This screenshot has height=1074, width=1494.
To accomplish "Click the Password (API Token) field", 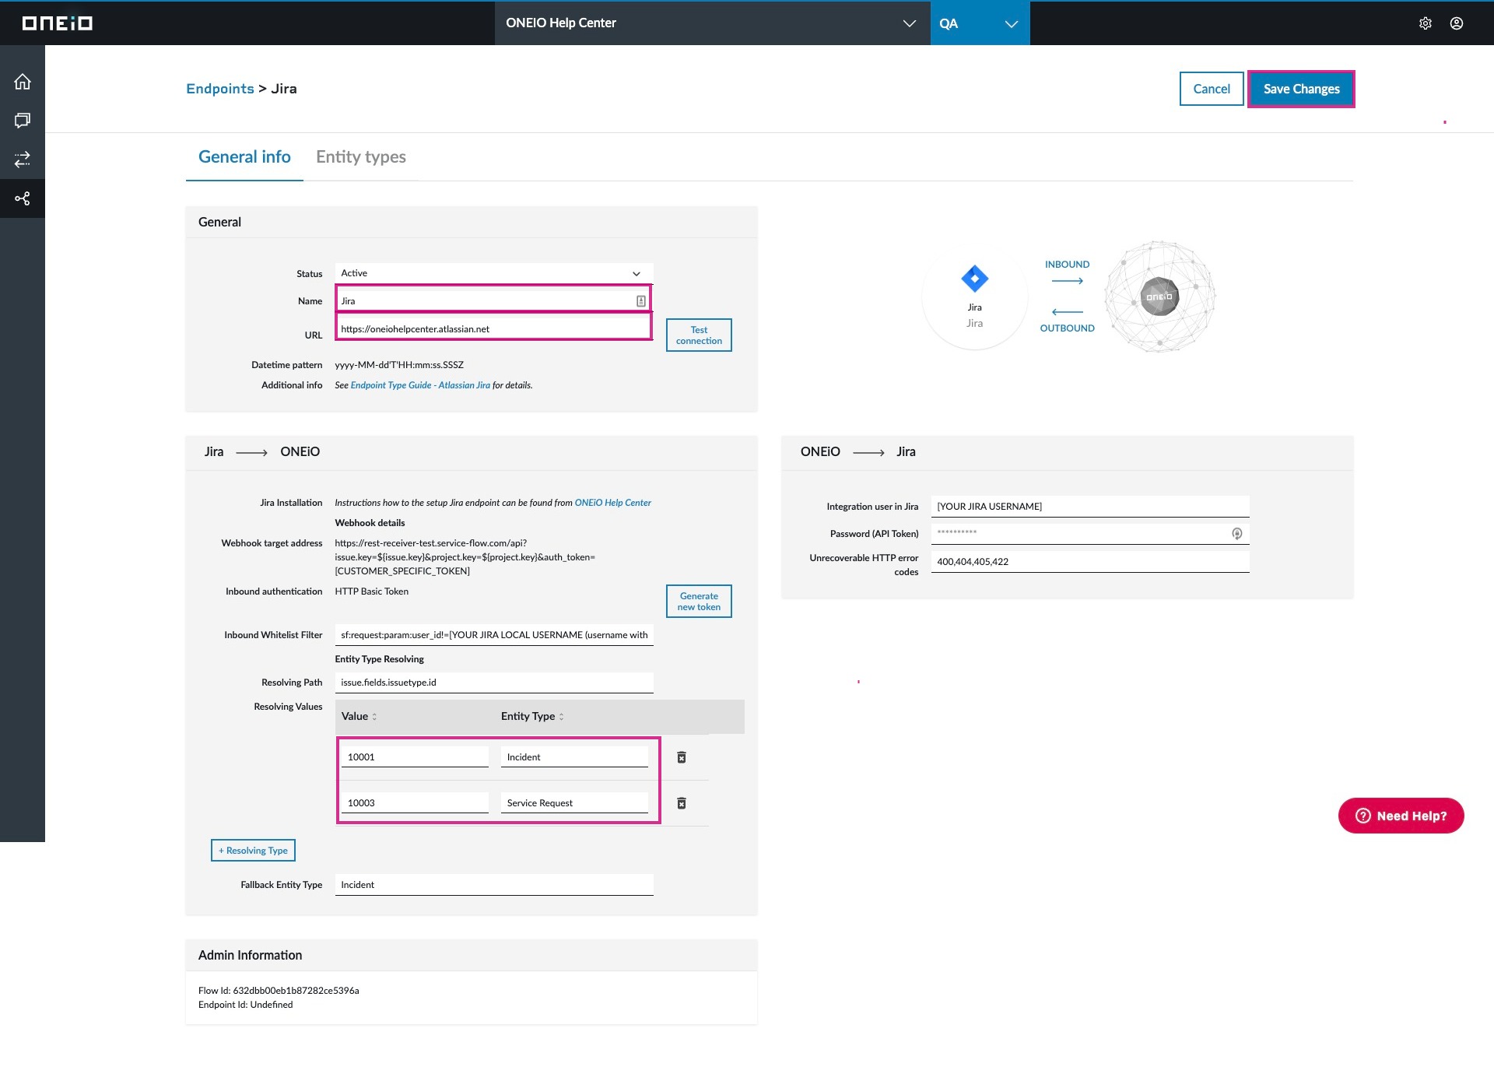I will [1090, 534].
